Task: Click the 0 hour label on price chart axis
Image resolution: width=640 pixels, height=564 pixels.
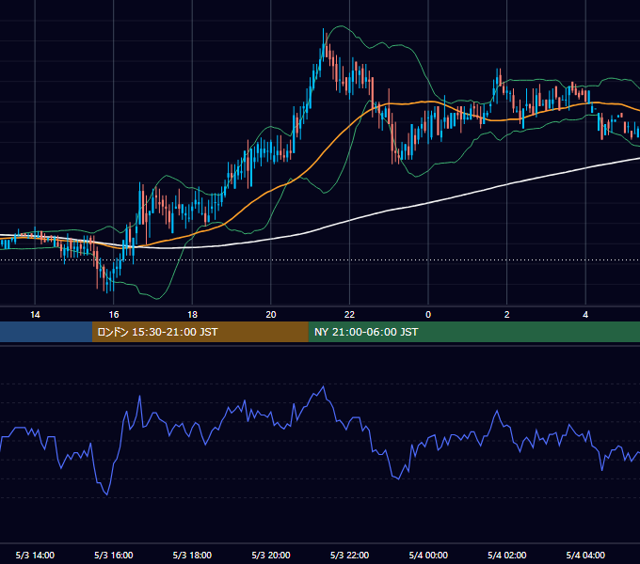Action: [428, 315]
